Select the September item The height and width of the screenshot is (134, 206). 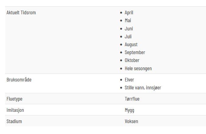[135, 53]
